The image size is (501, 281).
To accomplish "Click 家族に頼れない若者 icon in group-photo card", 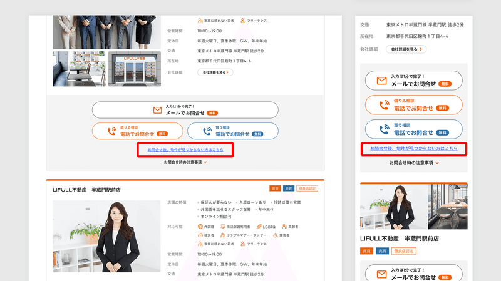I will click(200, 21).
